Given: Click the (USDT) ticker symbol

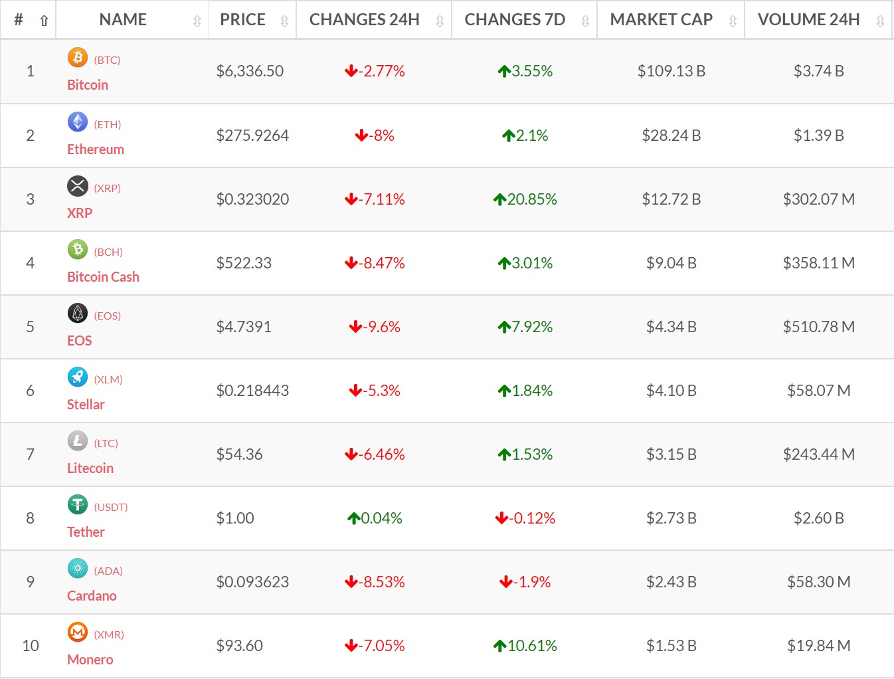Looking at the screenshot, I should point(111,507).
